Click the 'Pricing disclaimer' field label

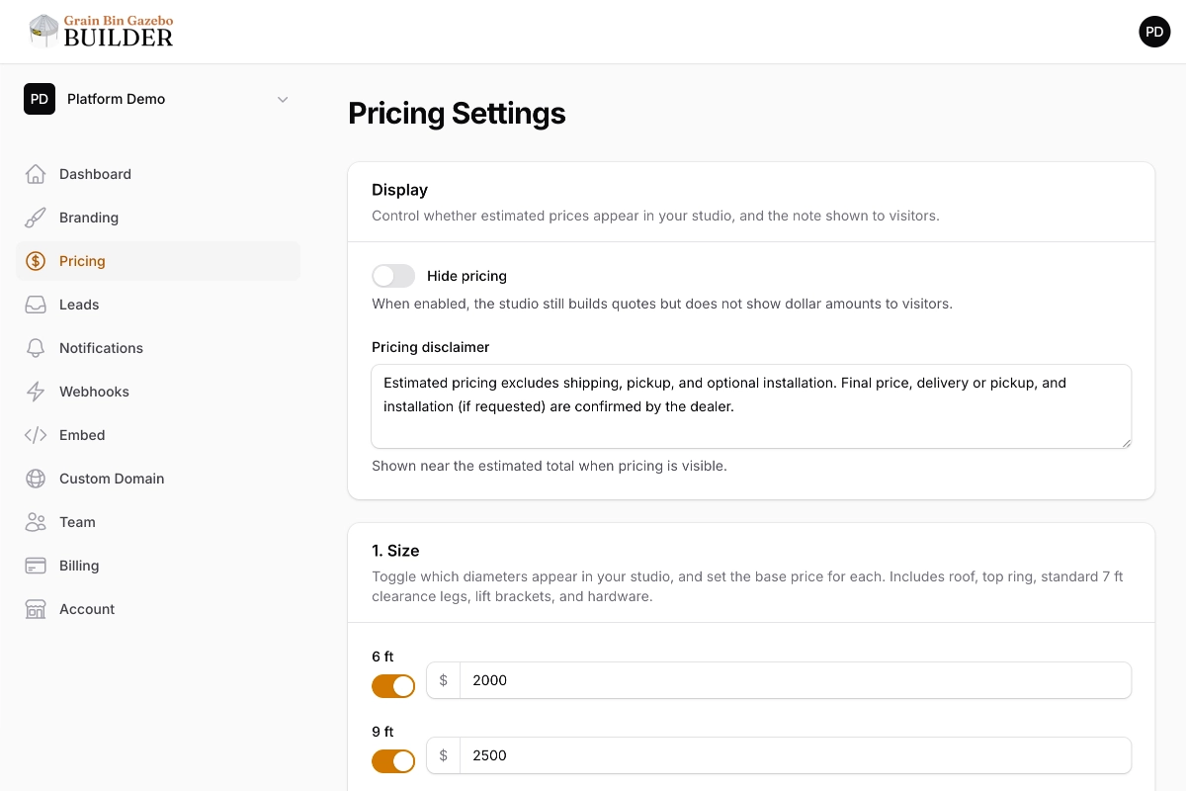[430, 347]
